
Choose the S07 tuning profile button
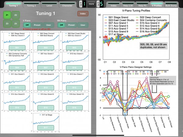(x=46, y=68)
